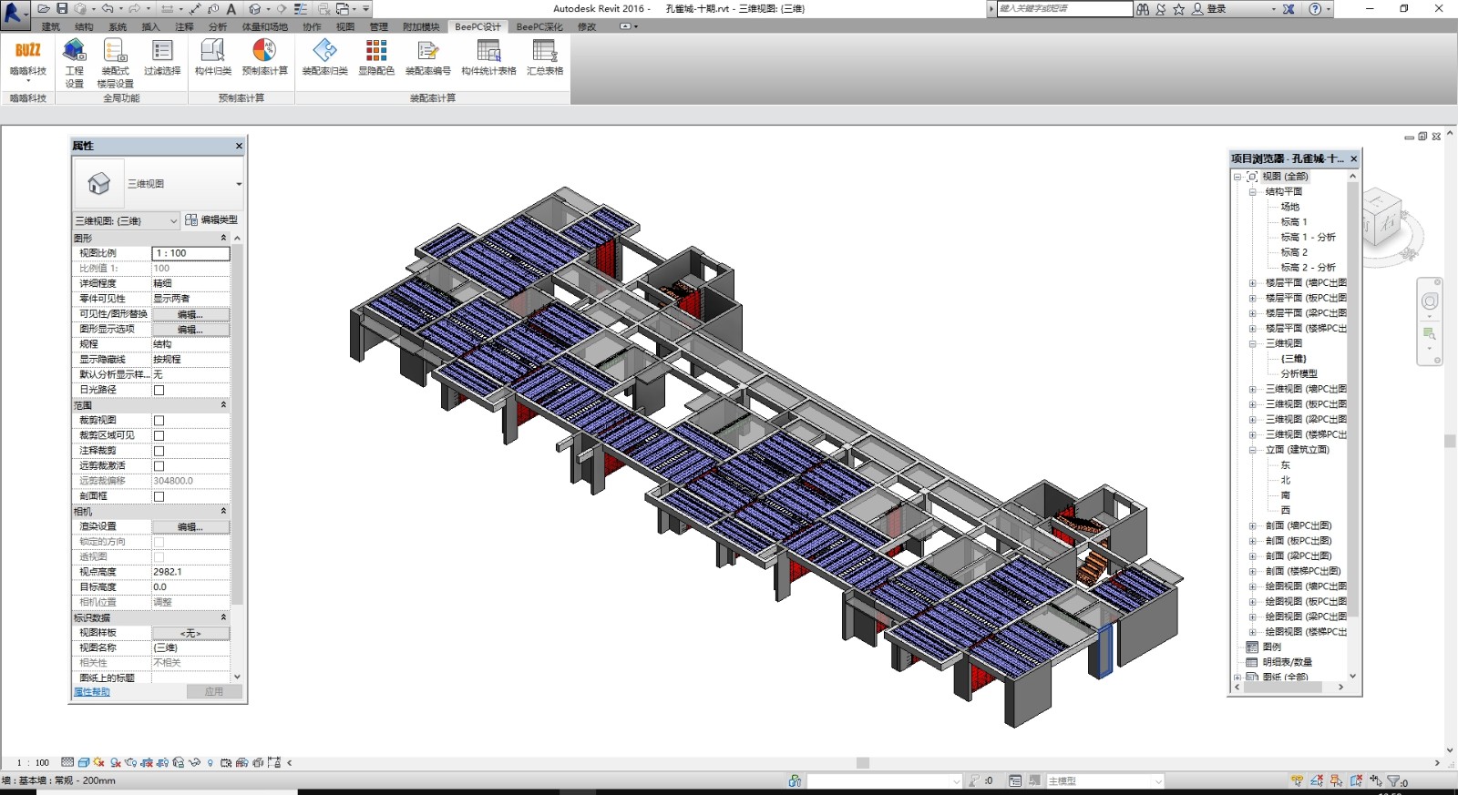This screenshot has width=1458, height=795.
Task: Collapse the 相机 properties group
Action: pos(223,512)
